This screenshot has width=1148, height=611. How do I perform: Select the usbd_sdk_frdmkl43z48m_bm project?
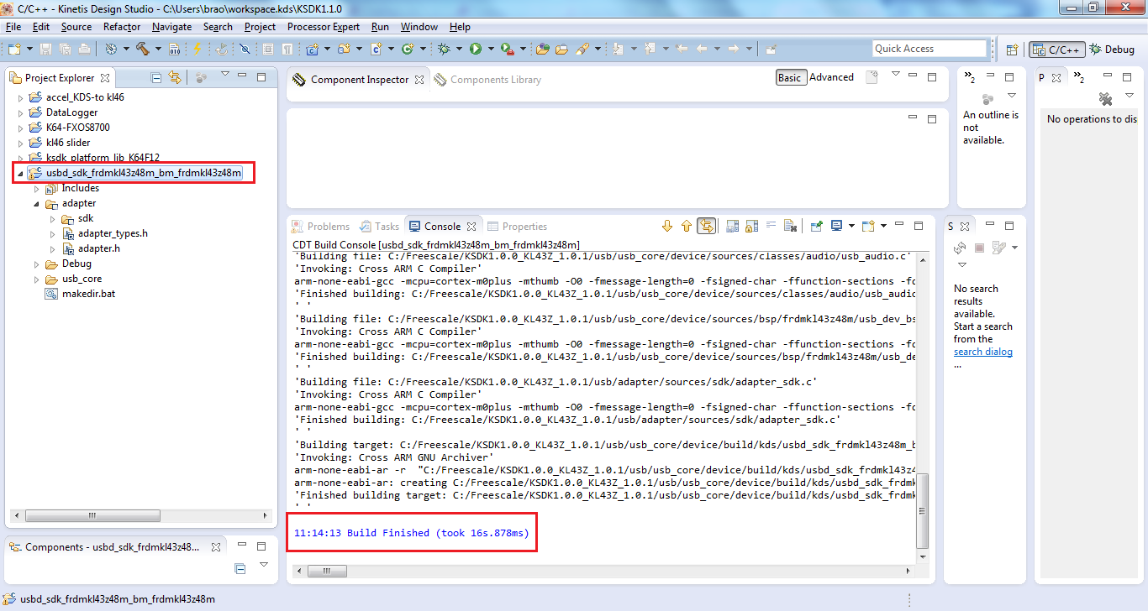(144, 173)
